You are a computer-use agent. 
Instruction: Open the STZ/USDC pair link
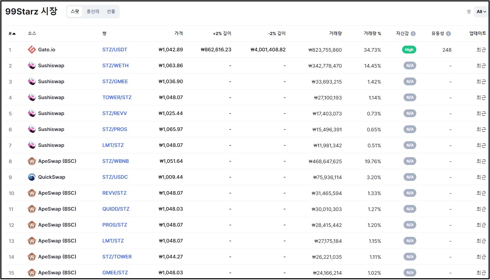[x=115, y=177]
